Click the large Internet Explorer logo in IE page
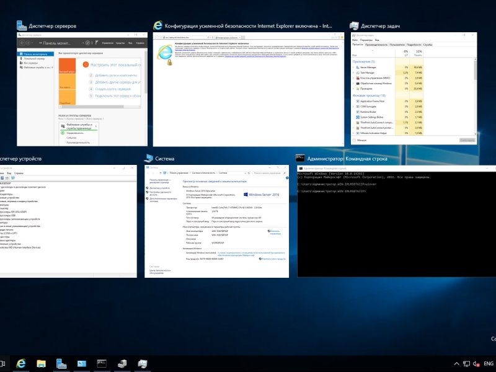This screenshot has height=372, width=496. 165,53
